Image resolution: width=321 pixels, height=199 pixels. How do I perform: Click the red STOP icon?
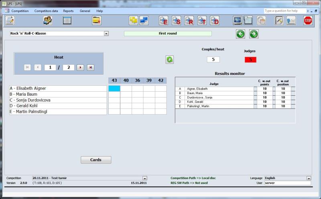click(308, 21)
